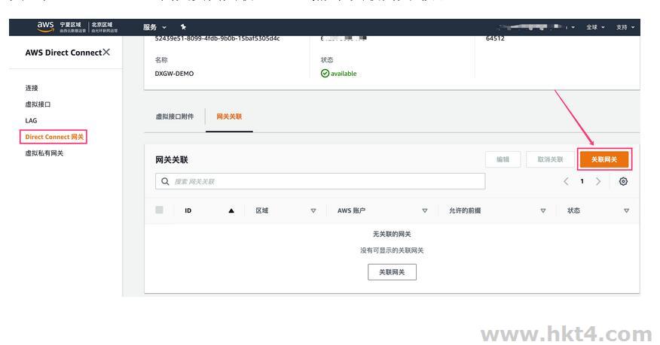Sort by 允许的前缀 column arrow
Screen dimensions: 660x345
click(x=543, y=210)
